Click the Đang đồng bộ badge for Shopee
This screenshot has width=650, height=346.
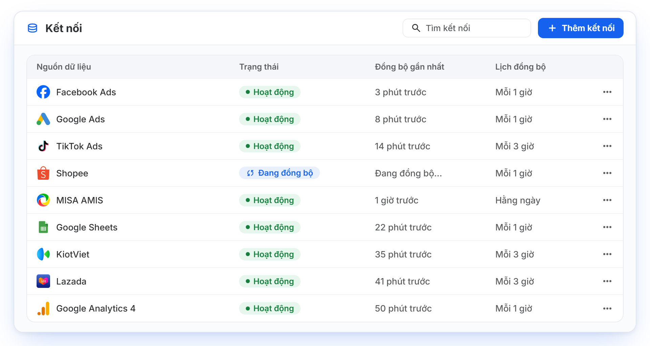pyautogui.click(x=279, y=173)
